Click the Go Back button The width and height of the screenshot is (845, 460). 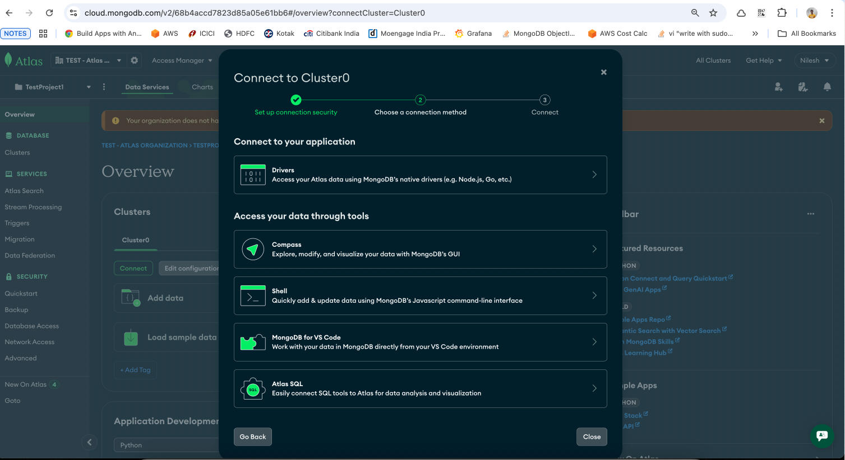[252, 436]
